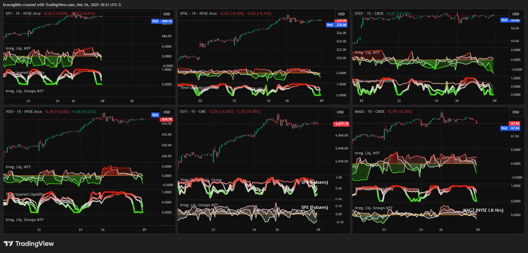The image size is (528, 253).
Task: Click Time-layered Liquidity label in VOO chart
Action: tap(25, 194)
